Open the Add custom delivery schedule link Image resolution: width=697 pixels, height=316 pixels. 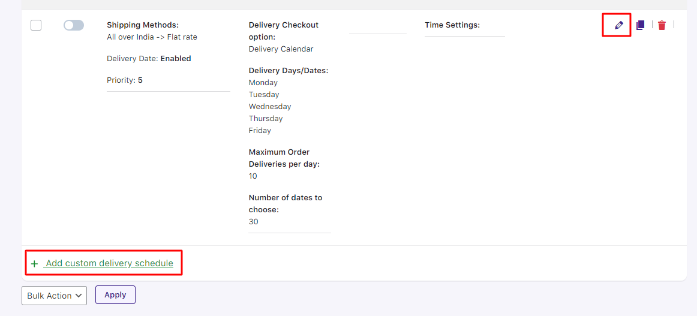click(x=109, y=263)
